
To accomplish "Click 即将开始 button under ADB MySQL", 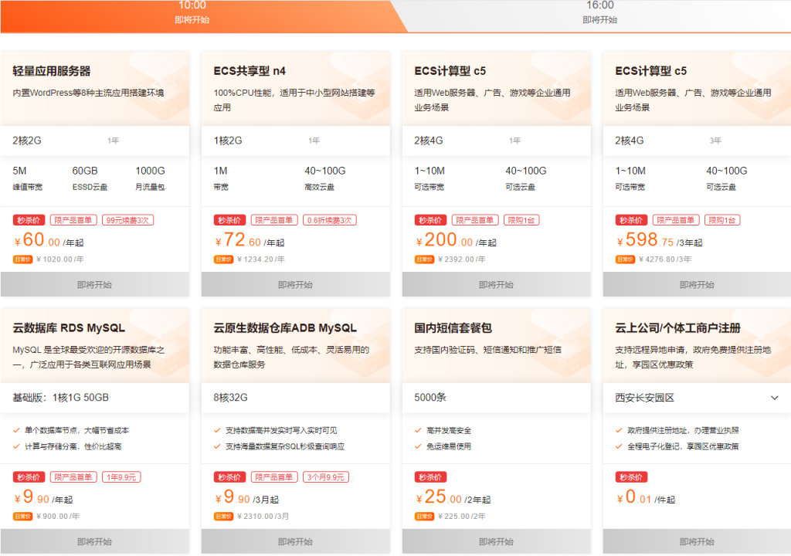I will (296, 541).
